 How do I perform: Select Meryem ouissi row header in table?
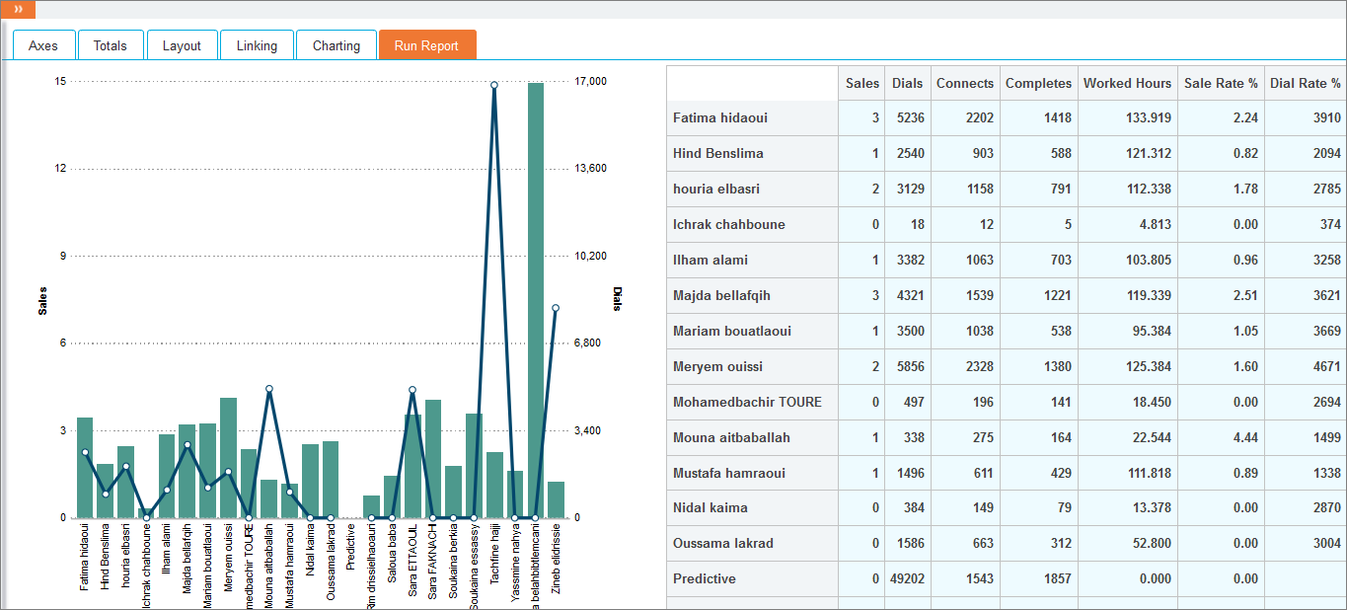(x=753, y=367)
